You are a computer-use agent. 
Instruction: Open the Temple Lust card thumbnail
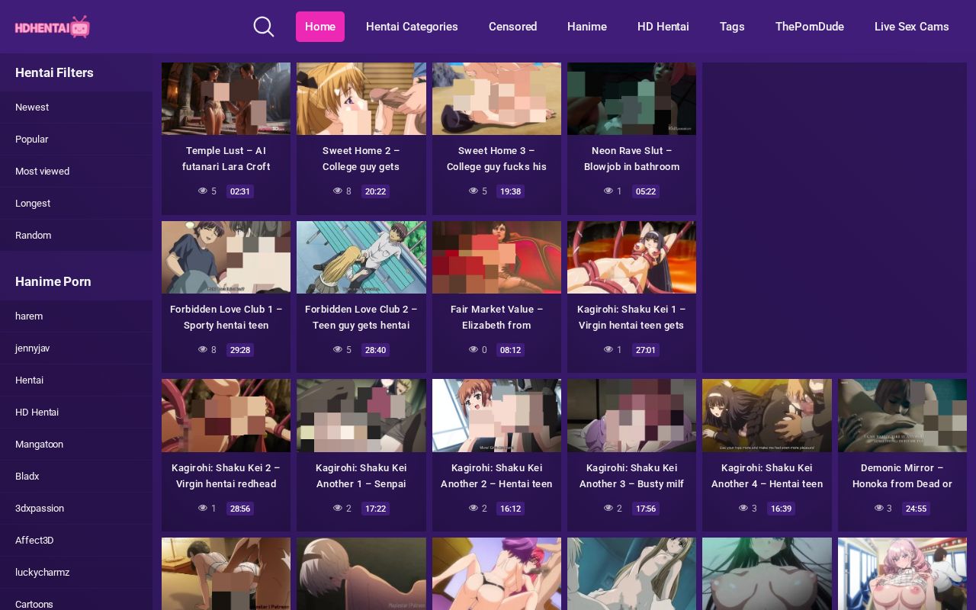pyautogui.click(x=226, y=98)
